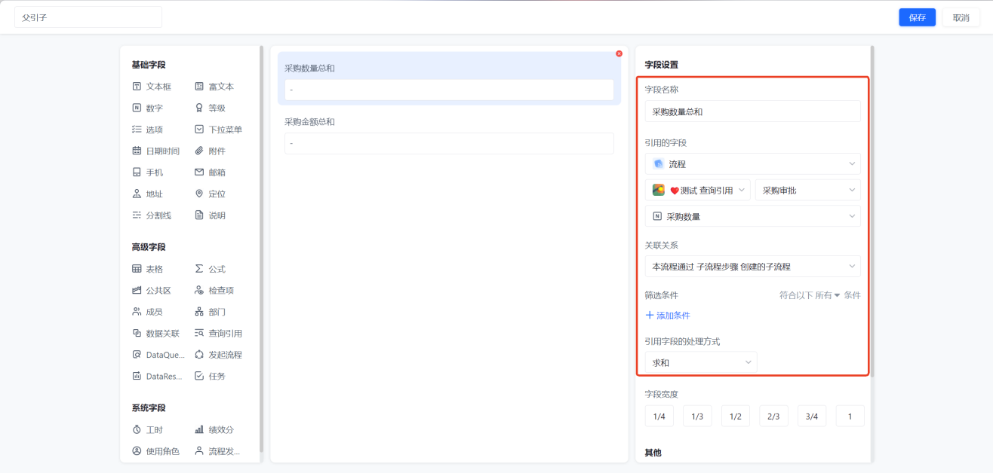Add a 查询引用 query reference field

pos(219,333)
